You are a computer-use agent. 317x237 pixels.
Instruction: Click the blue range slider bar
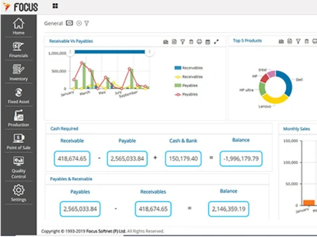(x=110, y=52)
